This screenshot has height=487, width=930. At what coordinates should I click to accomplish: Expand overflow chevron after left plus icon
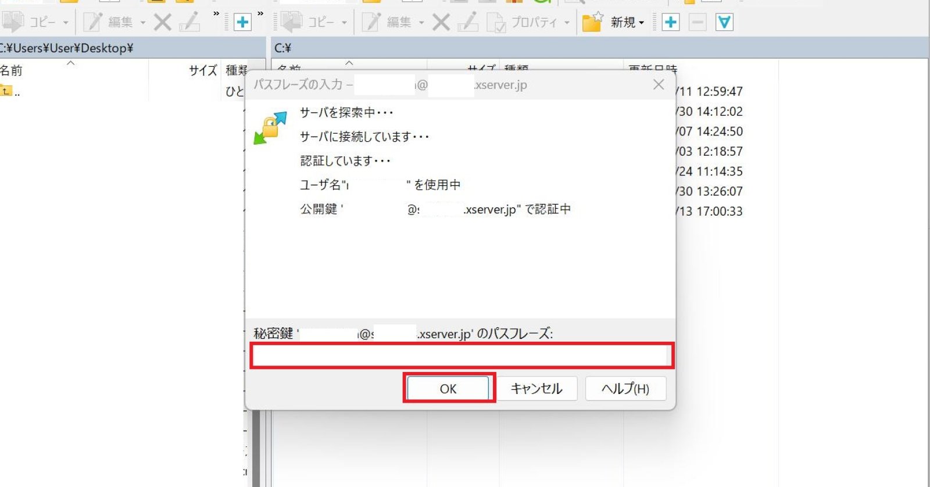tap(260, 14)
